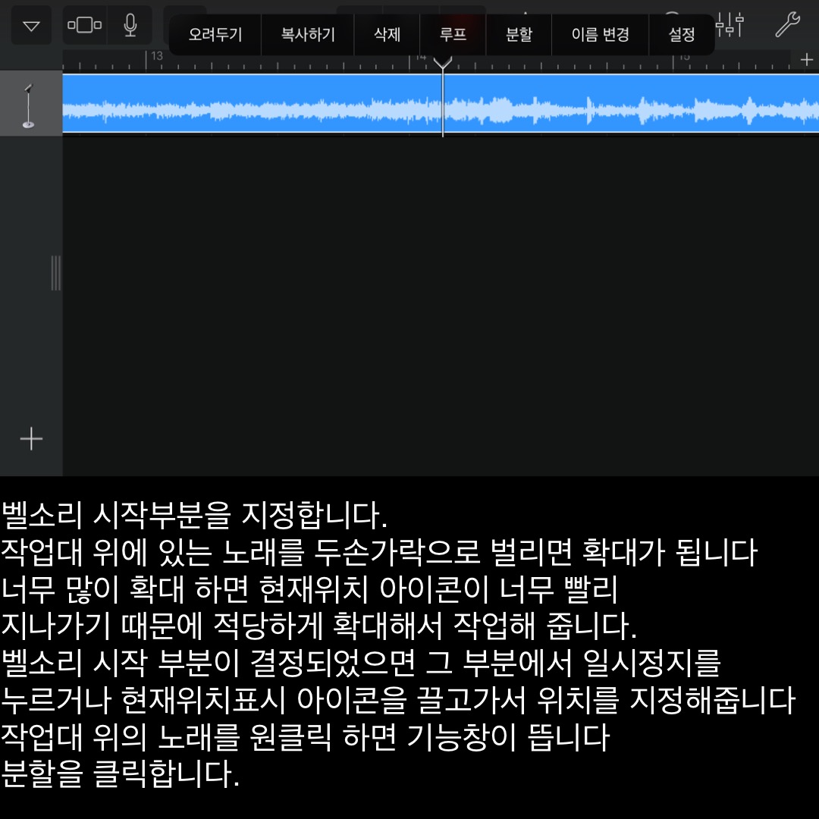Open the navigation dropdown triangle button
Image resolution: width=819 pixels, height=819 pixels.
point(31,26)
